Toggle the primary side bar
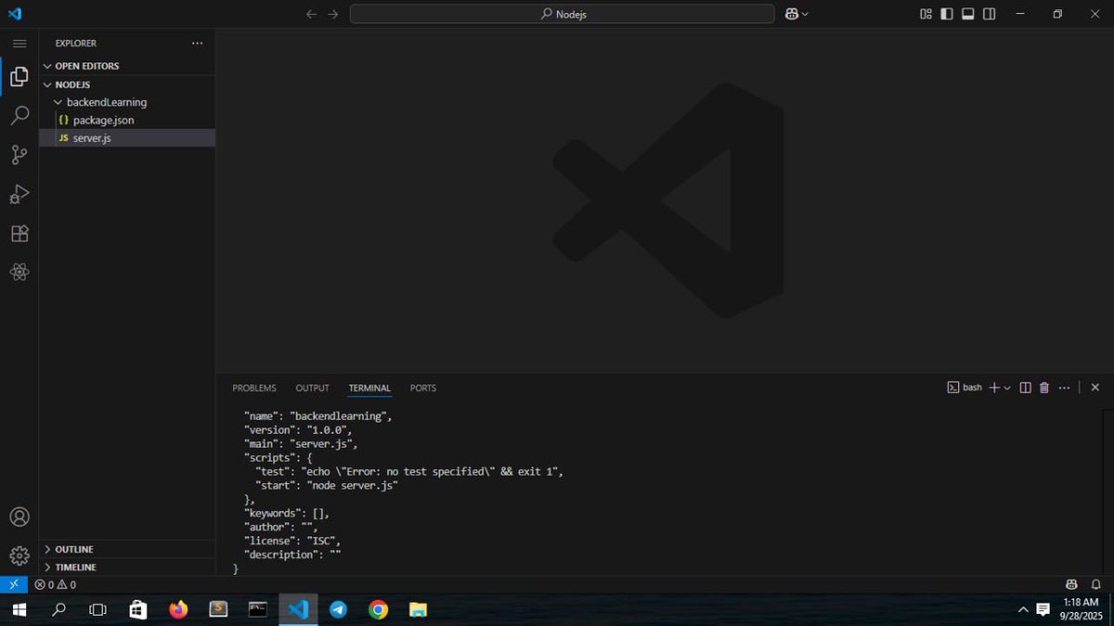This screenshot has height=626, width=1114. (x=947, y=14)
